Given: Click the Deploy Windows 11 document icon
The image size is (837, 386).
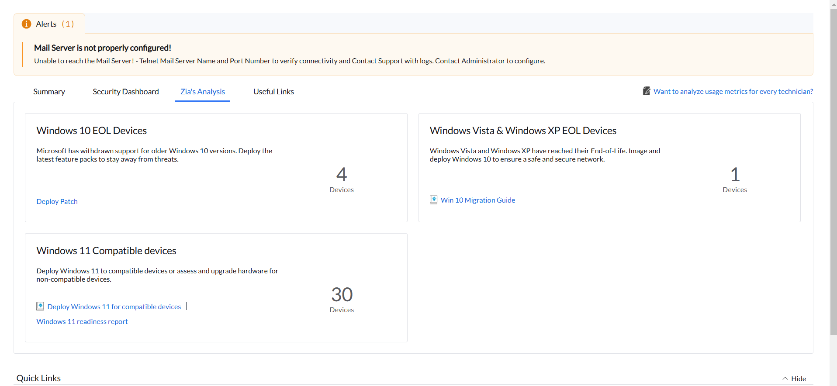Looking at the screenshot, I should pos(40,306).
